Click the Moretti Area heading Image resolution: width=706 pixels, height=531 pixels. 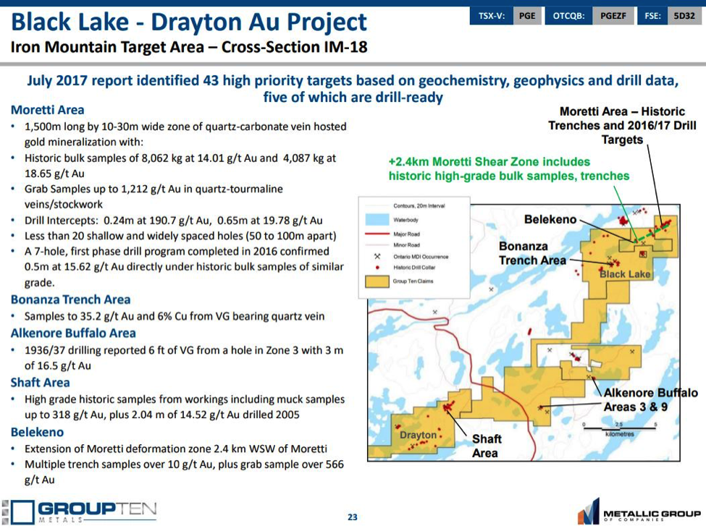[47, 110]
